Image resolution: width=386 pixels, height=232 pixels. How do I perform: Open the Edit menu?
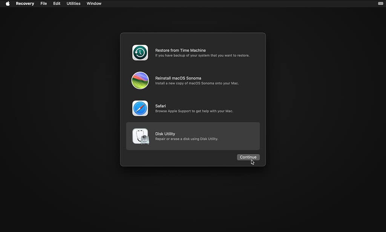coord(57,3)
